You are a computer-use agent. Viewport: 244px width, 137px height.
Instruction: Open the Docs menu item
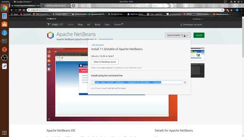[x=107, y=24]
